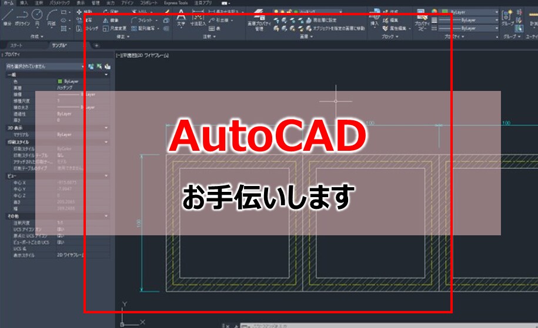Select the Circle (円) tool
The image size is (538, 328).
pyautogui.click(x=37, y=18)
